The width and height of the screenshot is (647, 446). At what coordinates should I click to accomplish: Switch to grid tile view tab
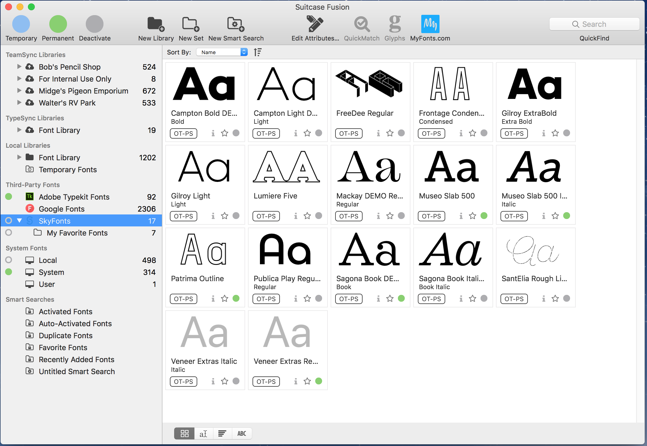pyautogui.click(x=184, y=433)
